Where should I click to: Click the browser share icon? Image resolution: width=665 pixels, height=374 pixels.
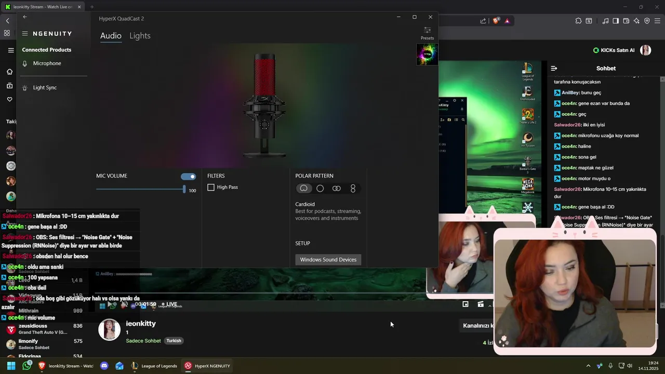pos(483,21)
